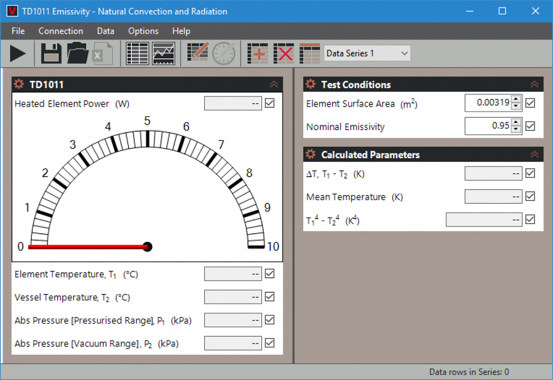Viewport: 553px width, 380px height.
Task: Click the T1⁴ - T2⁴ readout field
Action: [484, 220]
